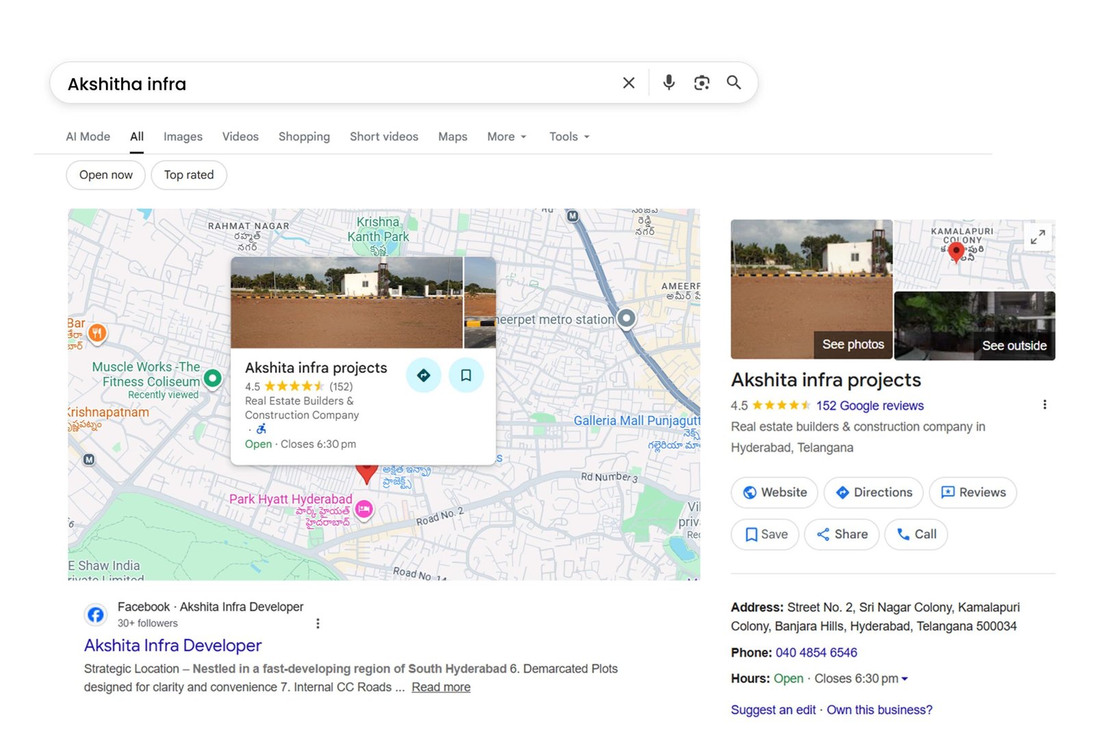The height and width of the screenshot is (730, 1095).
Task: Filter results by Open now
Action: point(105,174)
